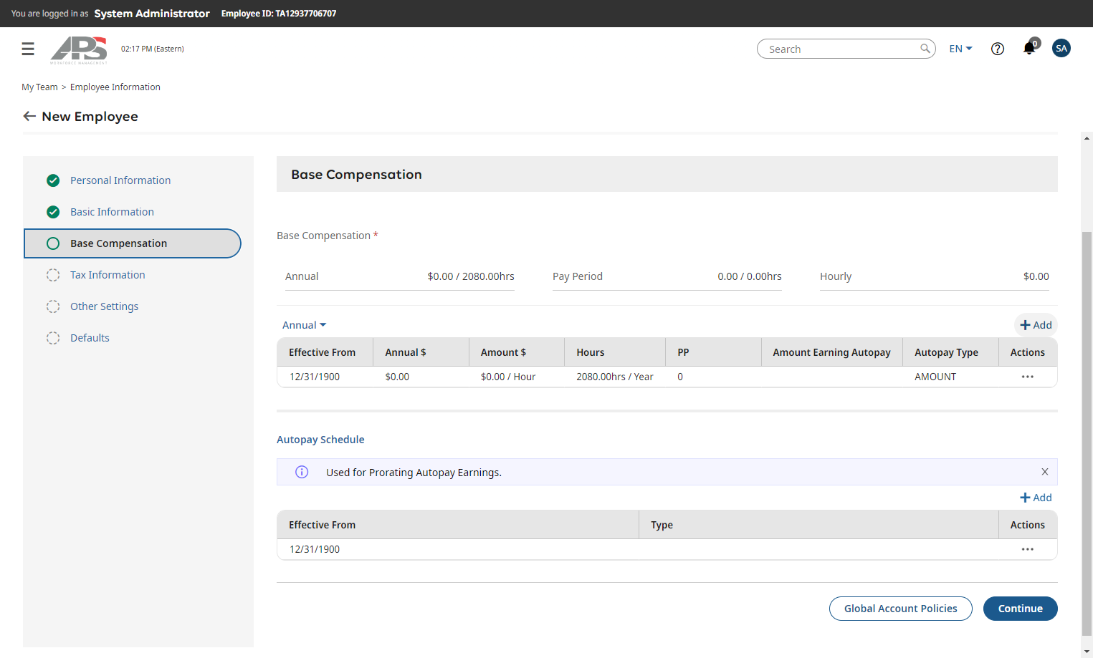Click the APS logo
Image resolution: width=1093 pixels, height=658 pixels.
click(x=79, y=49)
